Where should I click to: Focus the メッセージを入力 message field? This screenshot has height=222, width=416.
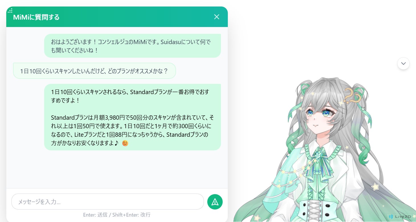(x=108, y=202)
